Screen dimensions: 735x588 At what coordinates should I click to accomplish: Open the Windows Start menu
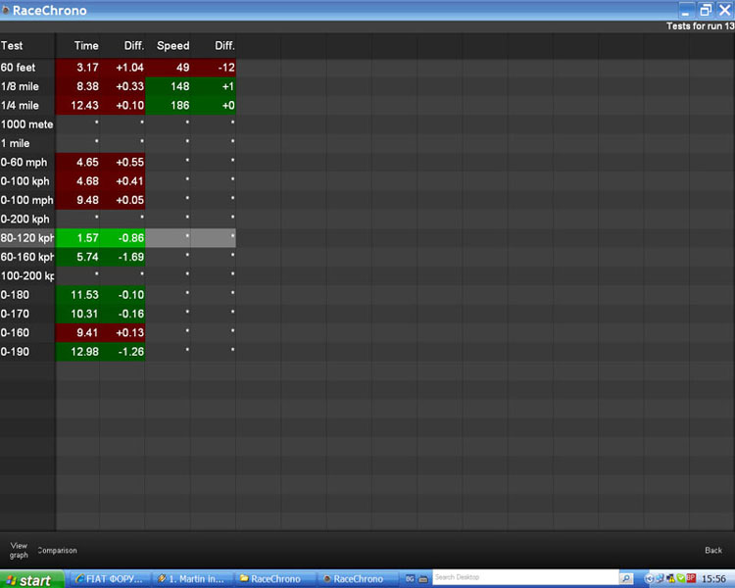[31, 579]
